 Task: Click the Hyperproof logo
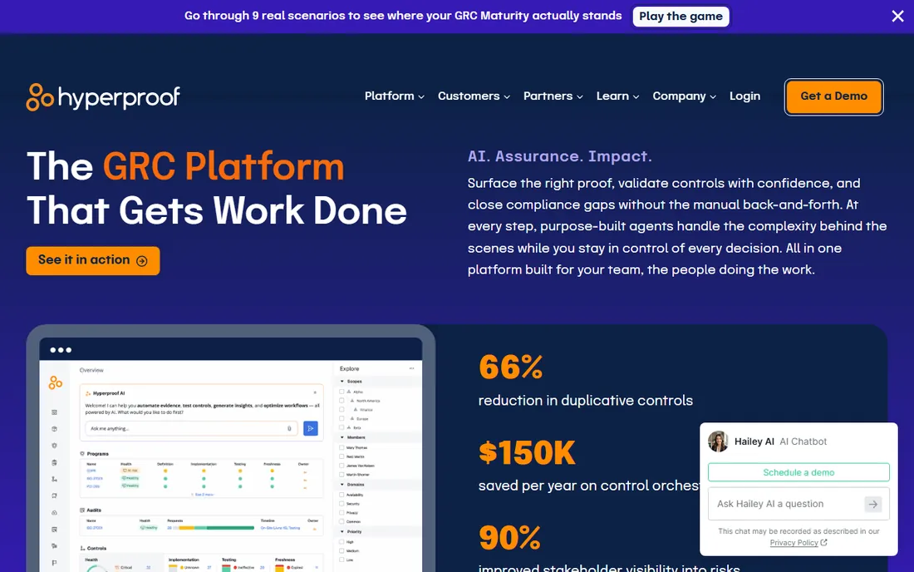[103, 96]
